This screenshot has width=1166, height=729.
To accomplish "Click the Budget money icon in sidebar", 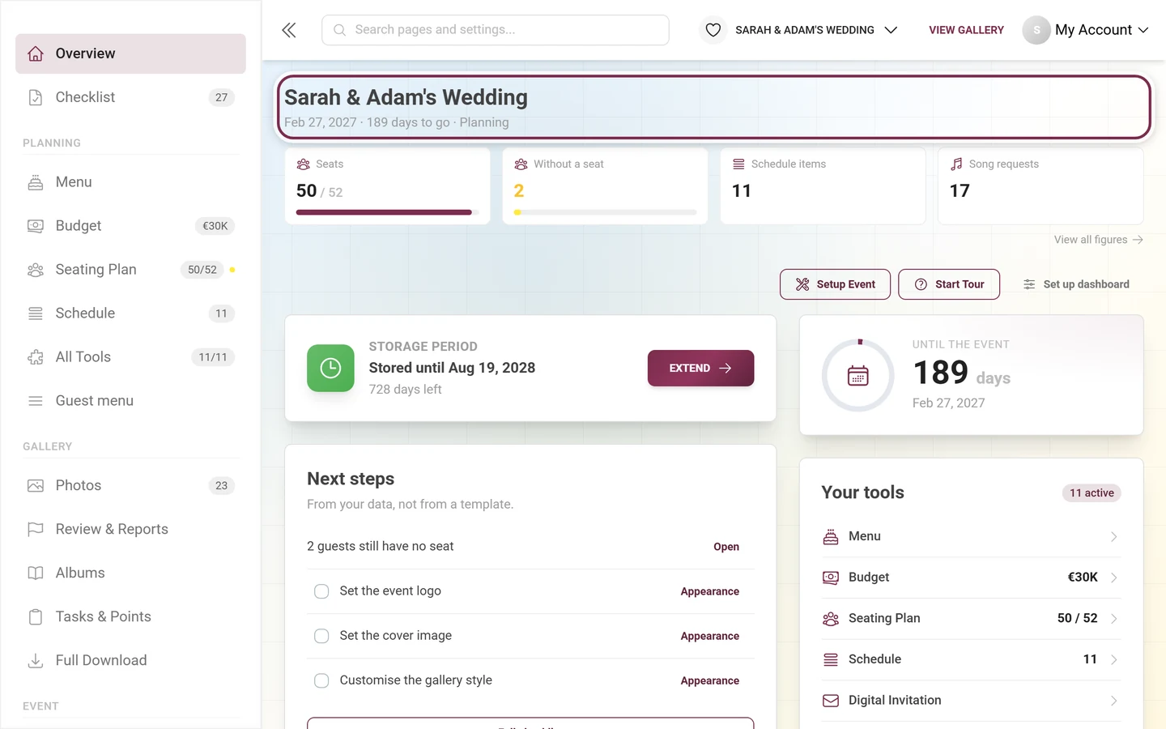I will tap(36, 226).
